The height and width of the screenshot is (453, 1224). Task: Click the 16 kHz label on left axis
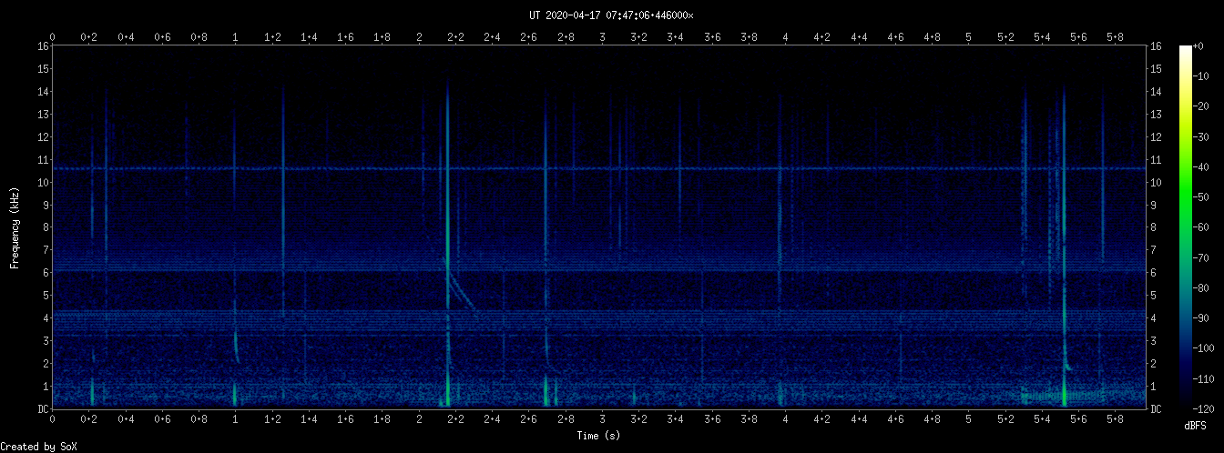tap(43, 46)
